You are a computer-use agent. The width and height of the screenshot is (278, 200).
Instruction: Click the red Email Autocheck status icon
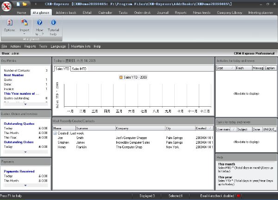239,196
